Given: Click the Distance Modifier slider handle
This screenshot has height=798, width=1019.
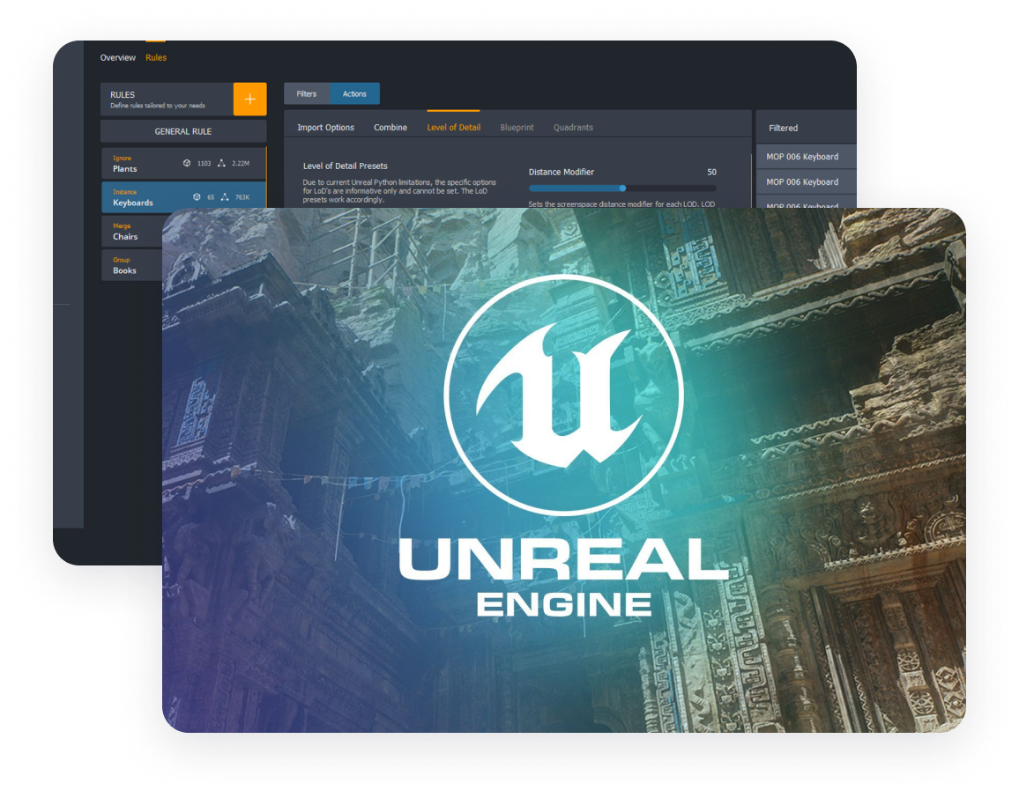Looking at the screenshot, I should [622, 188].
